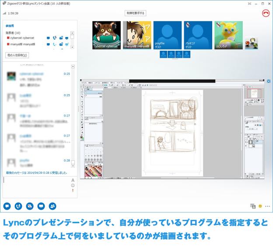The height and width of the screenshot is (246, 273).
Task: Select the small marbles avatar tile
Action: (x=252, y=43)
